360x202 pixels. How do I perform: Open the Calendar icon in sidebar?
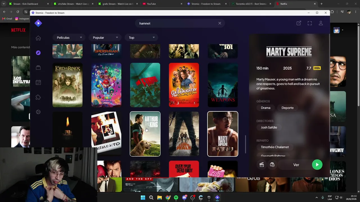(x=38, y=82)
